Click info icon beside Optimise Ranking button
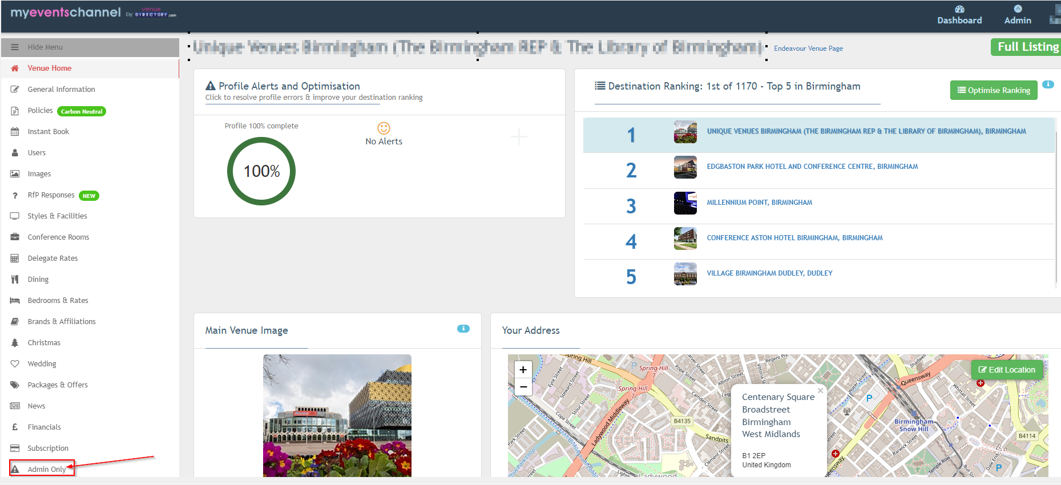Image resolution: width=1061 pixels, height=485 pixels. 1048,84
